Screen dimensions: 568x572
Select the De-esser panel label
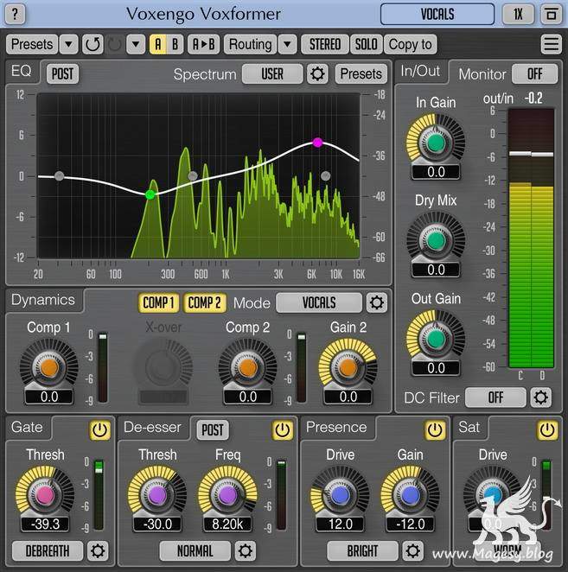[152, 427]
